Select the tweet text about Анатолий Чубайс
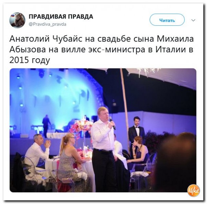The width and height of the screenshot is (207, 204). 101,49
